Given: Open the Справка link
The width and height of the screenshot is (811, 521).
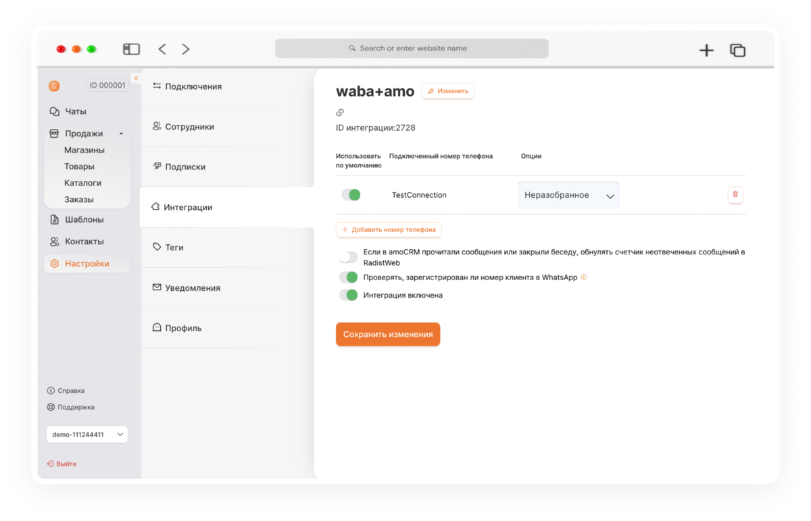Looking at the screenshot, I should (71, 391).
